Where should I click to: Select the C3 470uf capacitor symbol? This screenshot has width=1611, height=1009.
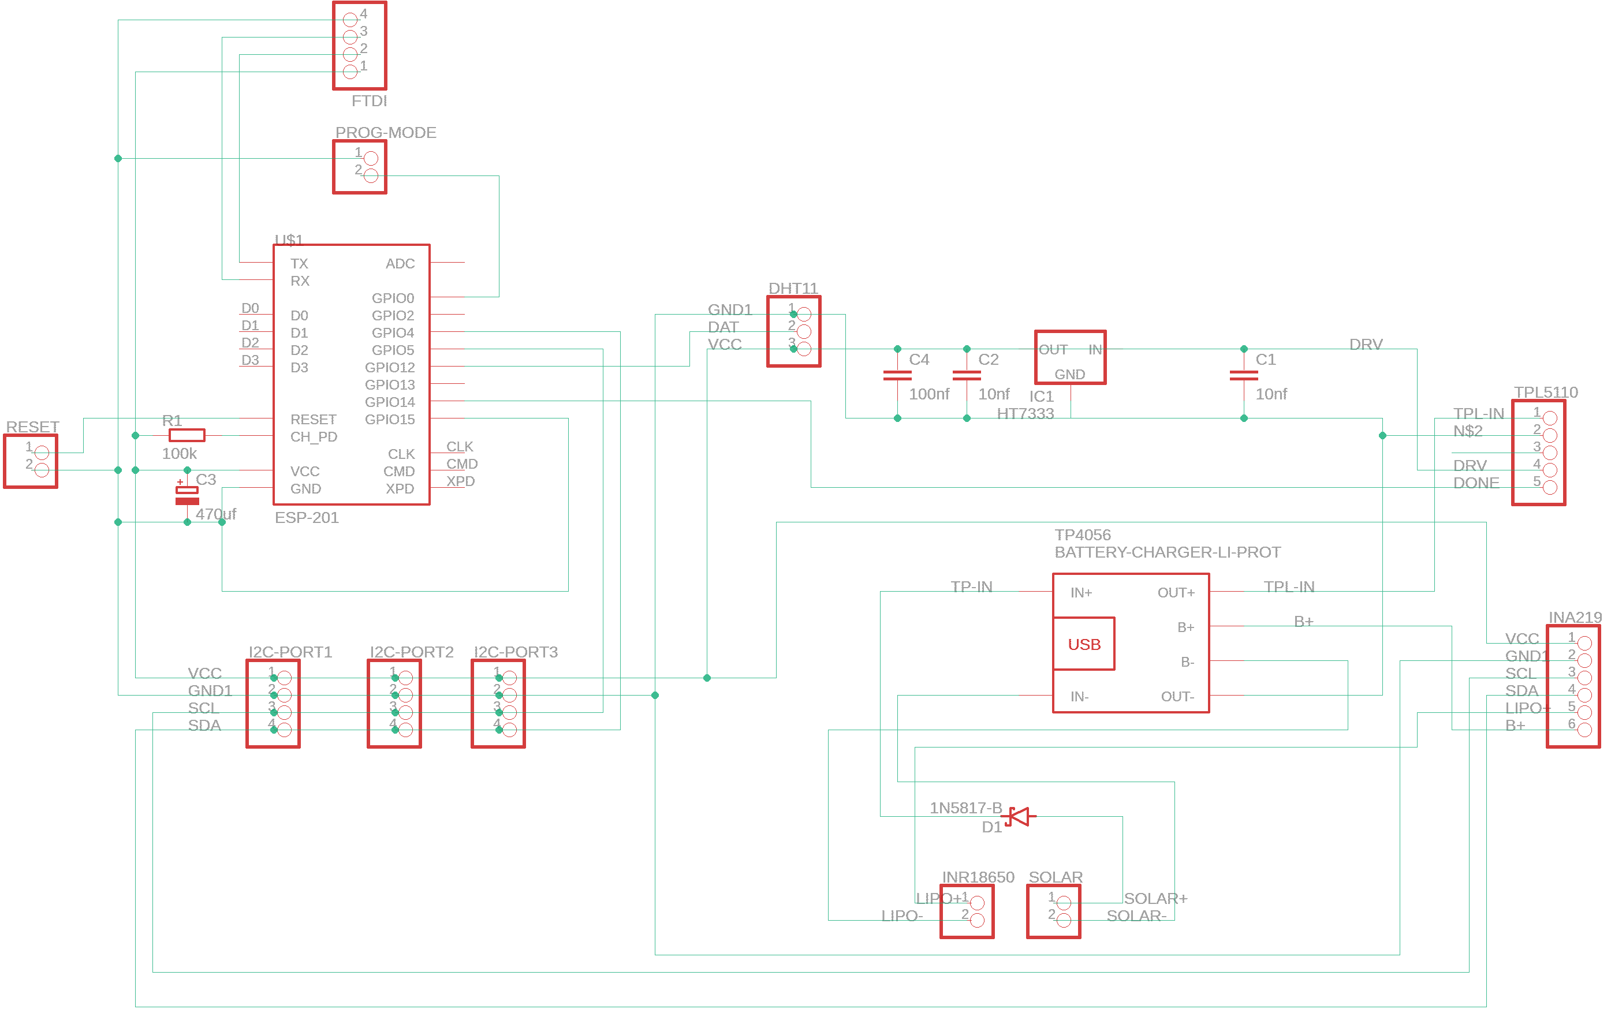(187, 495)
